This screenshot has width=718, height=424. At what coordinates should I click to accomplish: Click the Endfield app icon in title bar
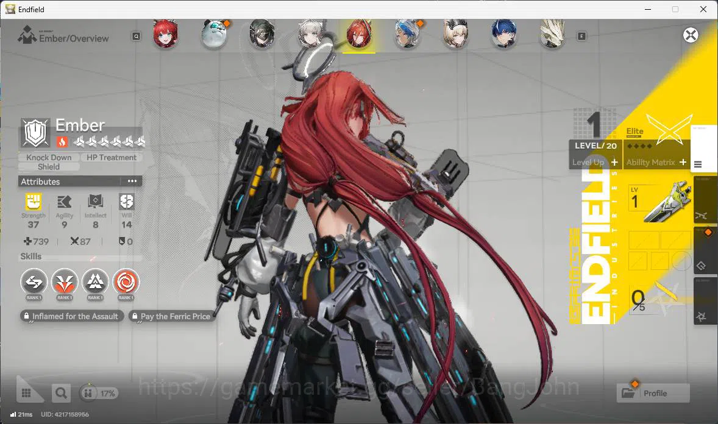tap(10, 9)
